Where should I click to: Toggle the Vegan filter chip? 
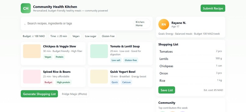pos(76,36)
